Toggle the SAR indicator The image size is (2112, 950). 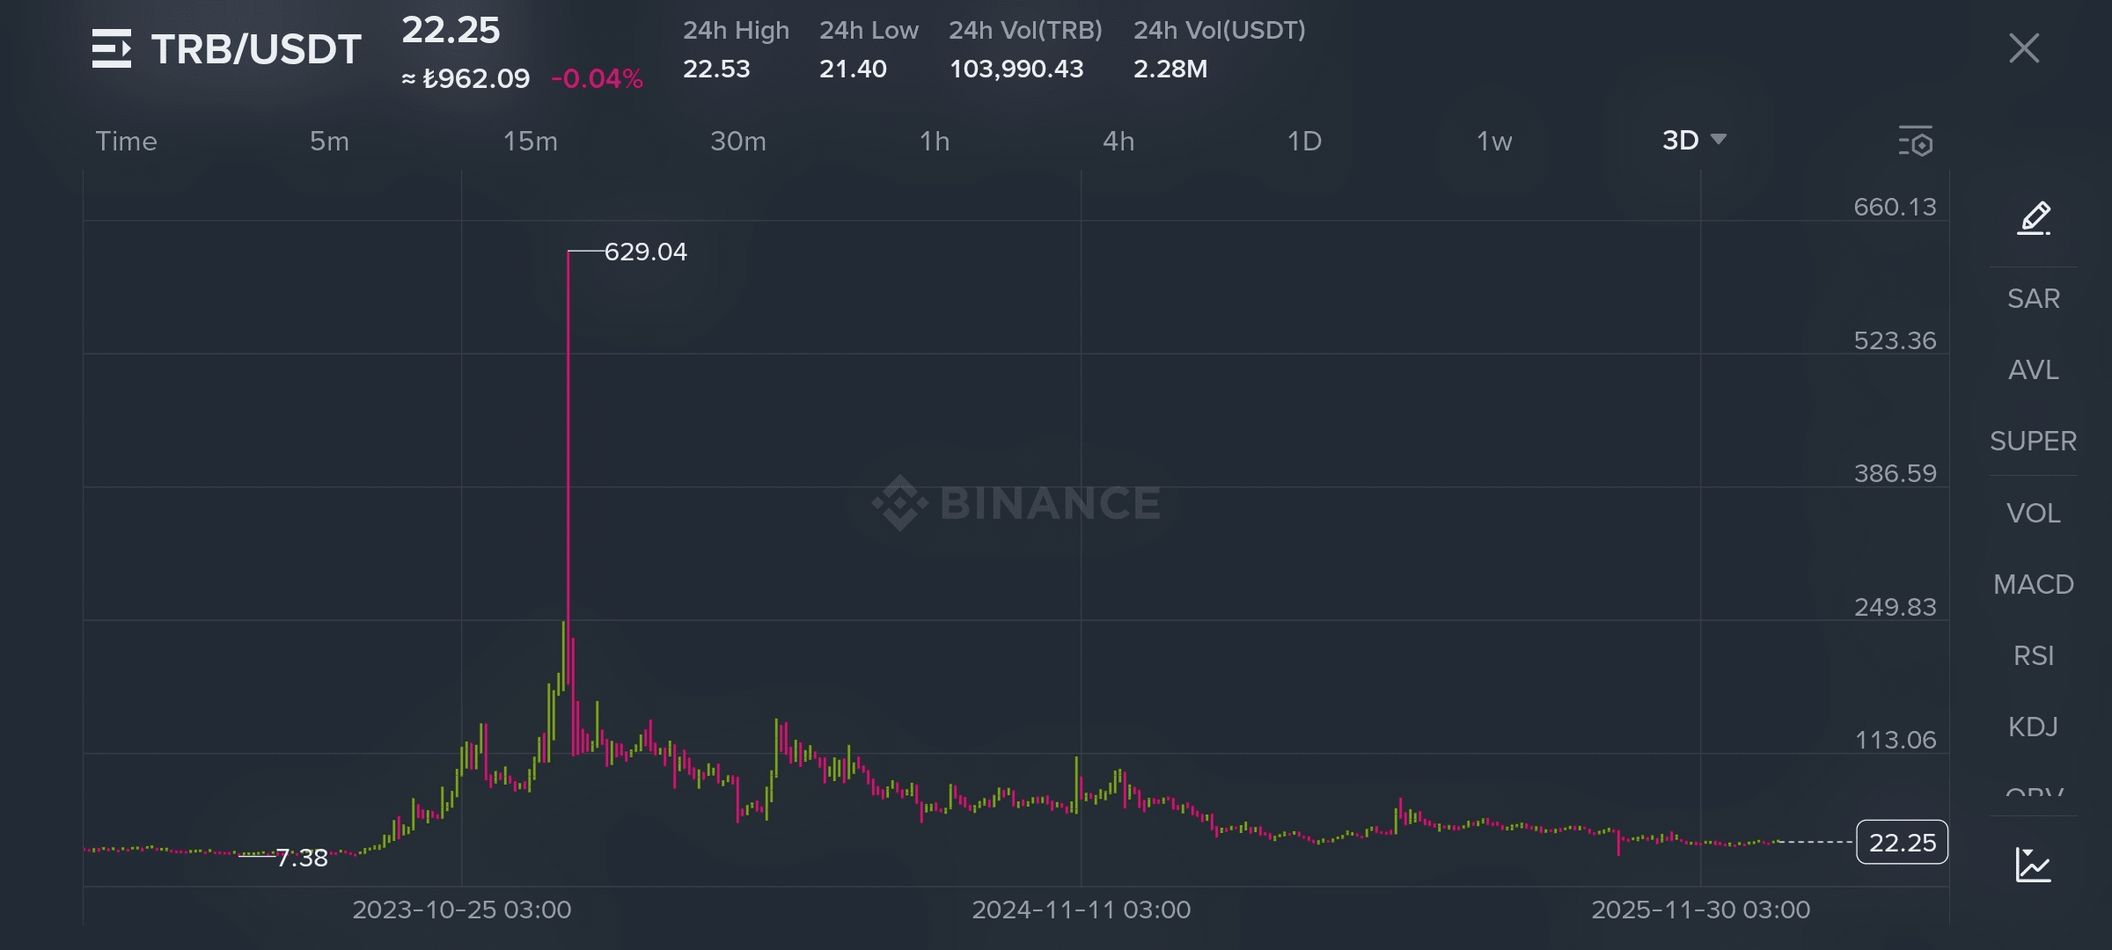(2034, 298)
